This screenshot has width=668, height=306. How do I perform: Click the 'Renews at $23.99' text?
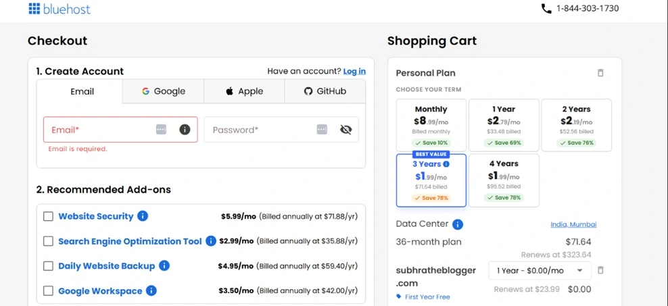pyautogui.click(x=527, y=289)
